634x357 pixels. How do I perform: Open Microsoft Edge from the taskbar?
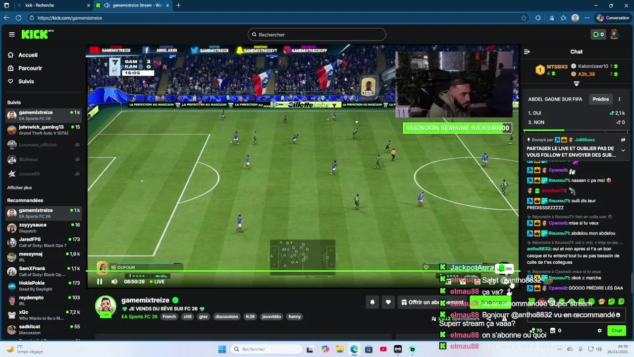354,349
